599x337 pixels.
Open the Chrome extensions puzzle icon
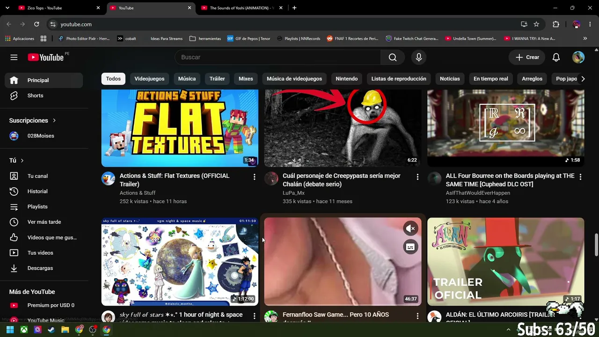556,24
